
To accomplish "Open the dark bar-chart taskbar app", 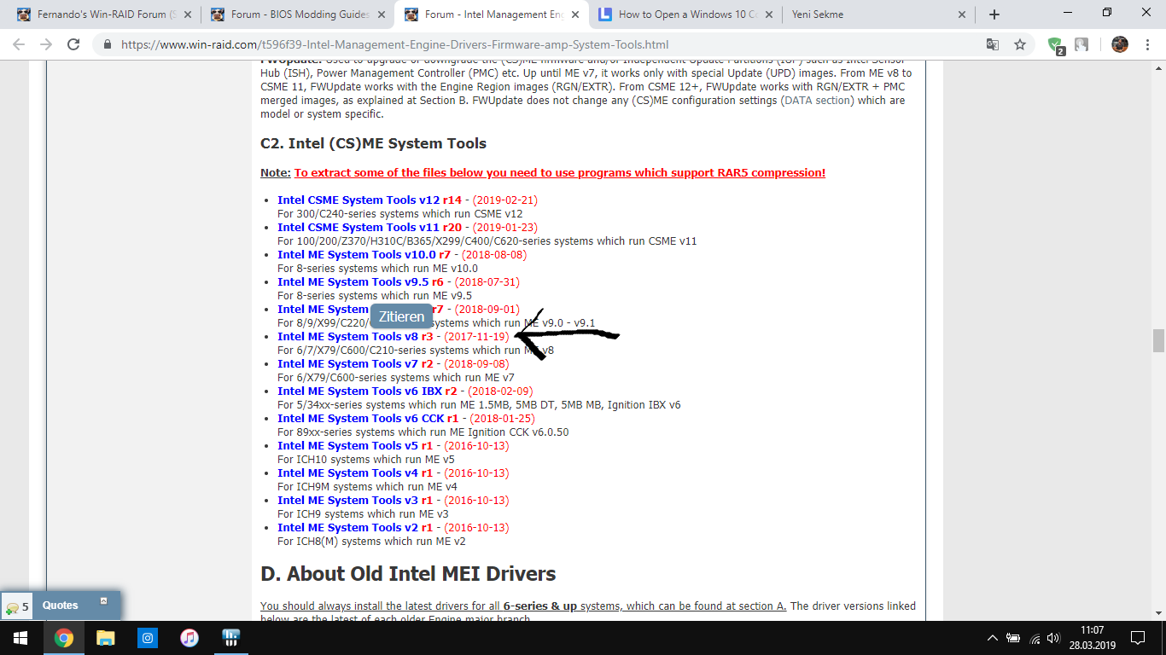I will tap(230, 638).
